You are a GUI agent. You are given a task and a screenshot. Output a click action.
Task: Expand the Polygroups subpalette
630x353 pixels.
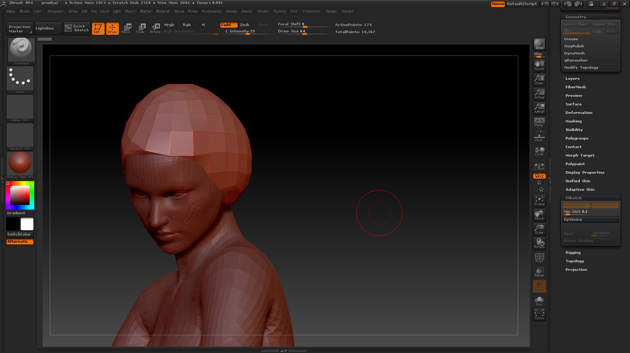[x=577, y=138]
